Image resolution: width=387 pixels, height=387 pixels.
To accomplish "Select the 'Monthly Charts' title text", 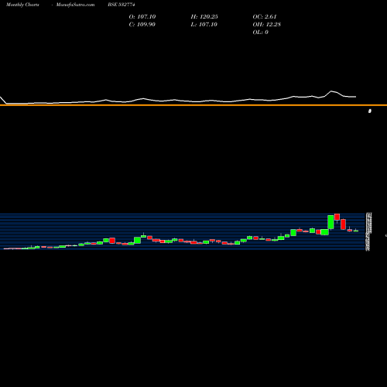I will click(22, 5).
